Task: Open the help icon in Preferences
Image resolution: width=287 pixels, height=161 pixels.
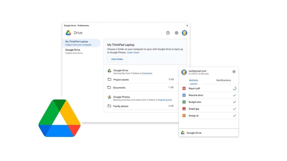Action: point(168,33)
